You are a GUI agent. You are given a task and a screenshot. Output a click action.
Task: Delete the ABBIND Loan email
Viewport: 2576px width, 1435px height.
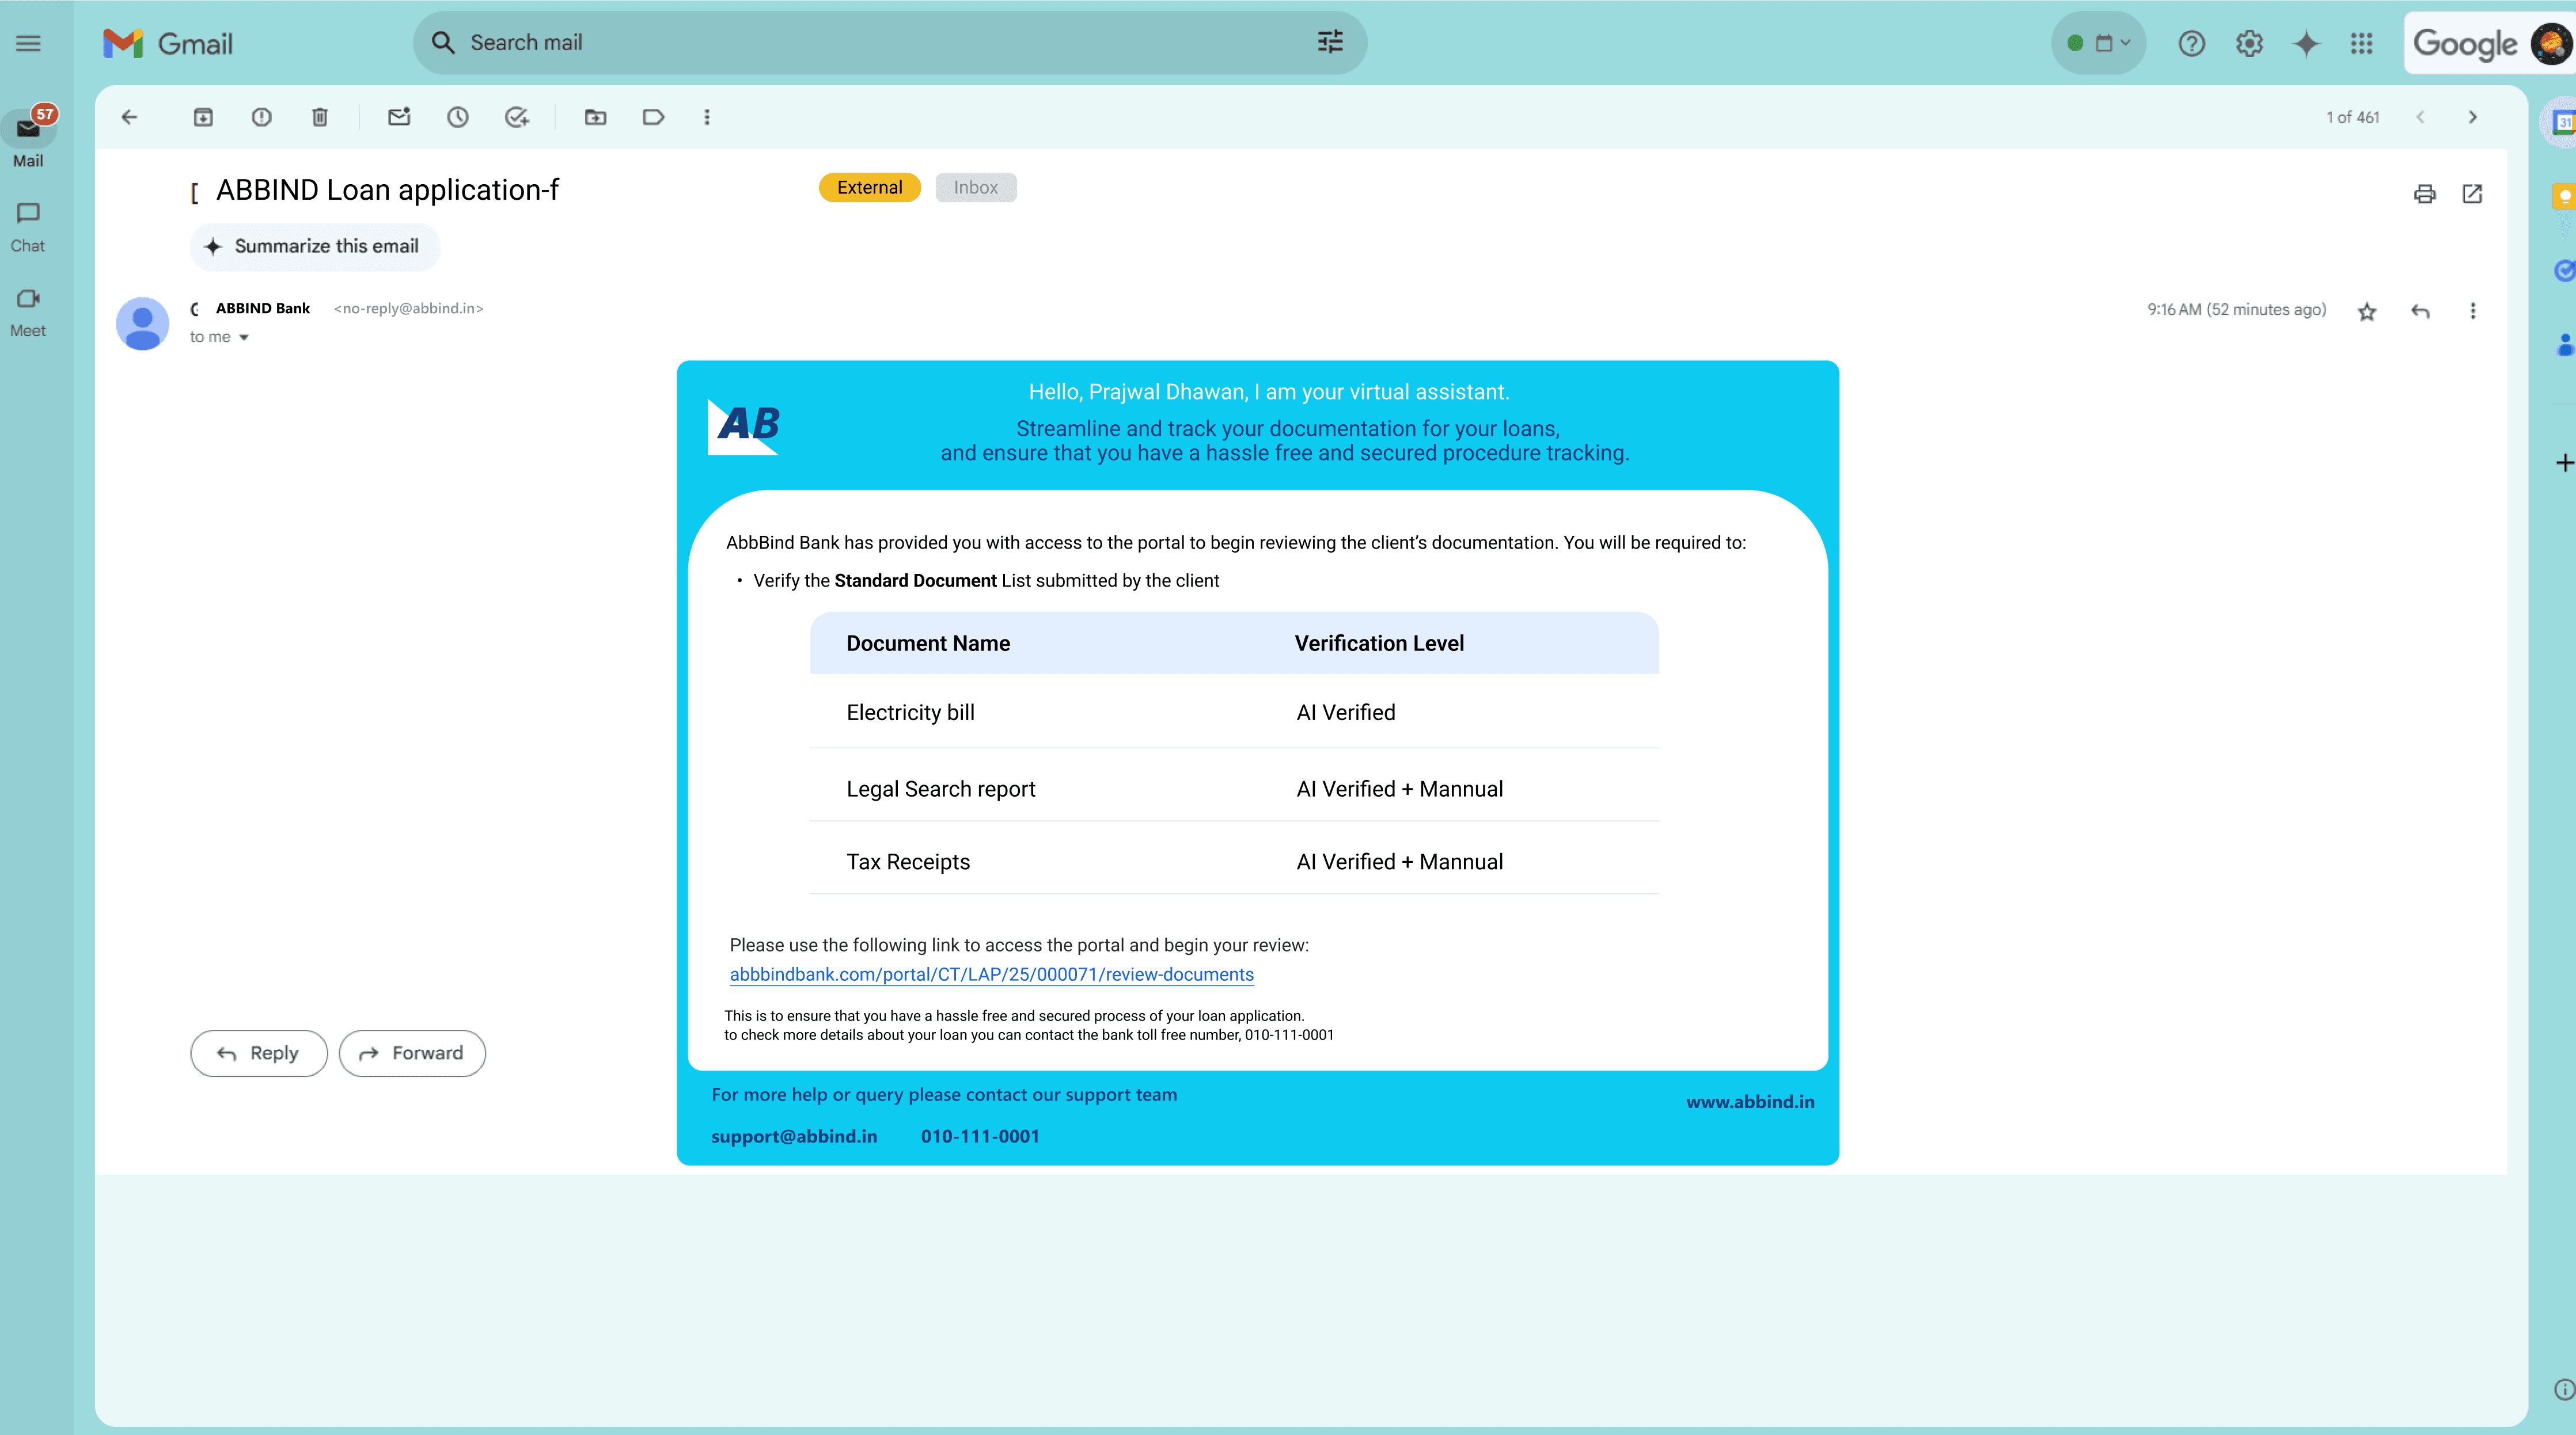point(319,117)
